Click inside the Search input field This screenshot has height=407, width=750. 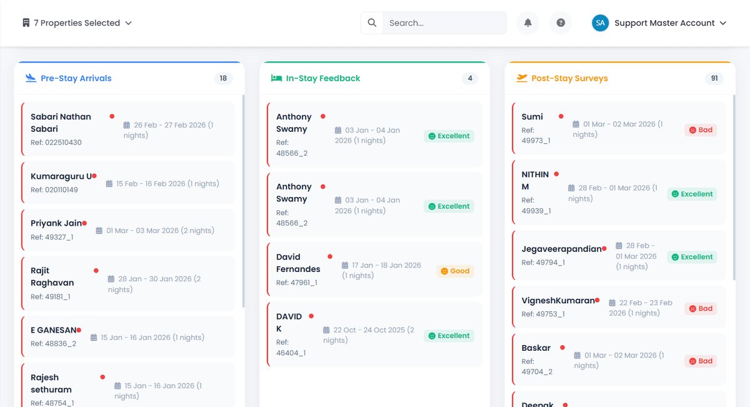click(x=444, y=23)
